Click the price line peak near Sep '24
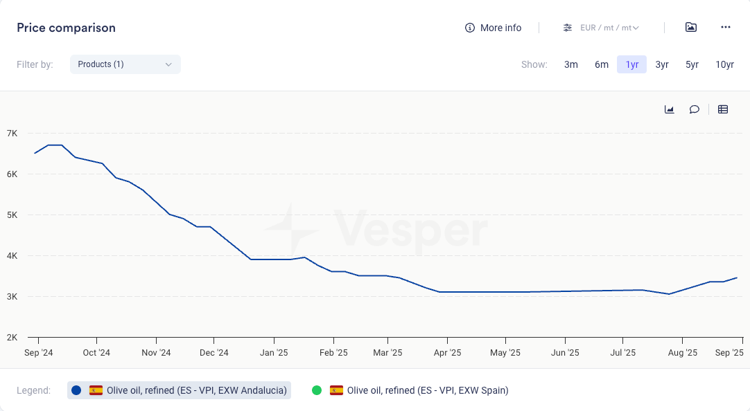 [x=55, y=145]
